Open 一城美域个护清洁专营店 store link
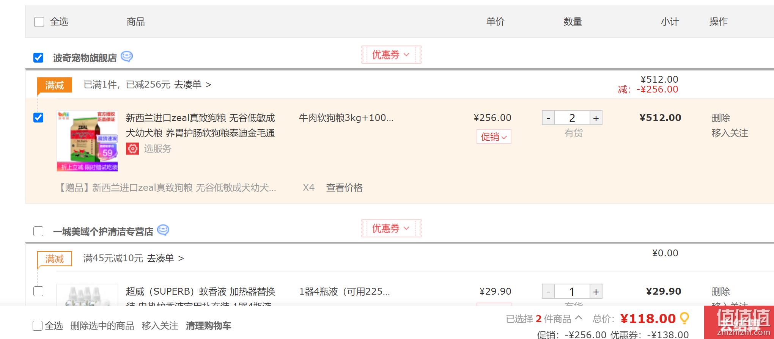774x339 pixels. (103, 232)
